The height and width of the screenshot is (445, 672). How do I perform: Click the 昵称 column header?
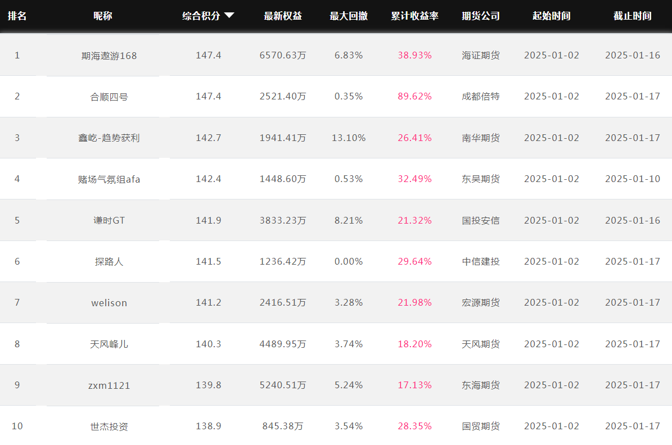click(103, 16)
